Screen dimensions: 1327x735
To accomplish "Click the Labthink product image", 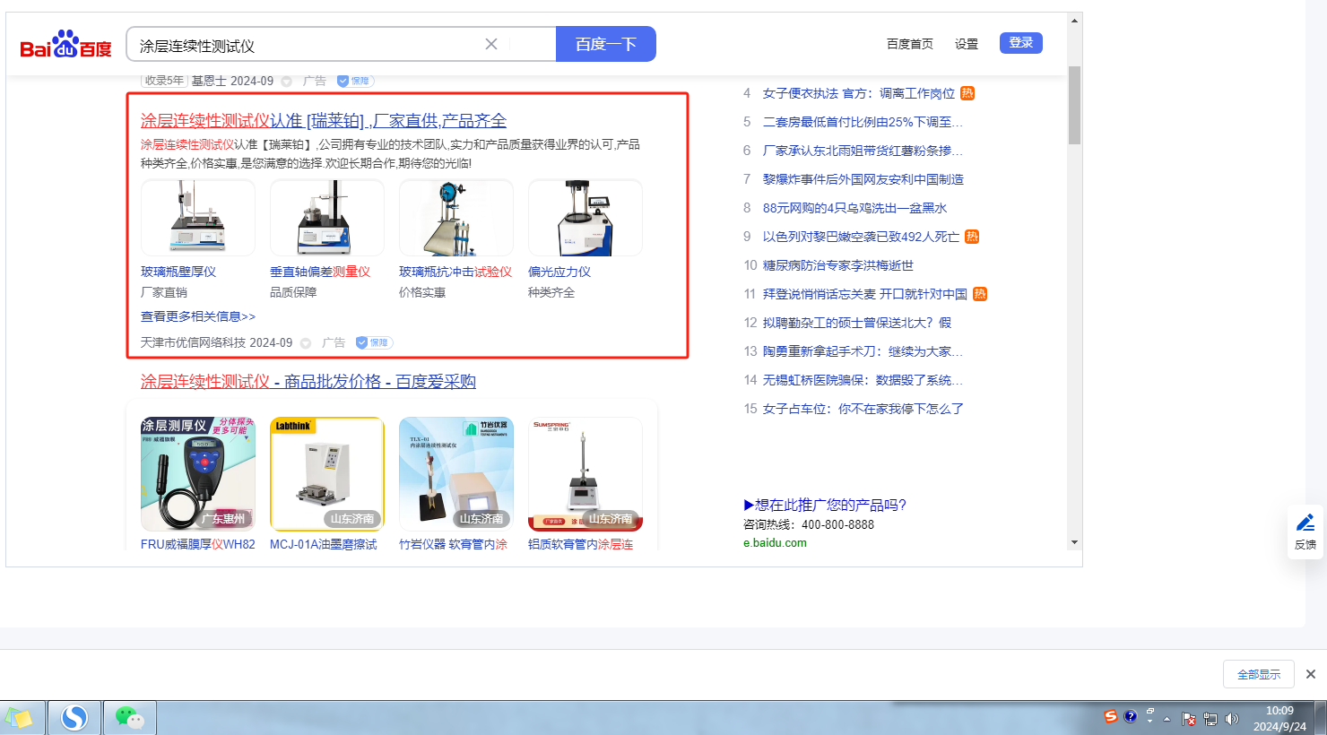I will tap(327, 474).
